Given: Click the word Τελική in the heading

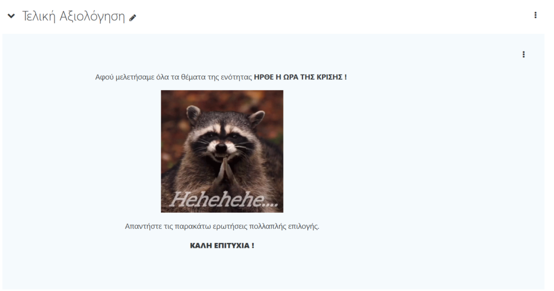Looking at the screenshot, I should click(x=39, y=17).
